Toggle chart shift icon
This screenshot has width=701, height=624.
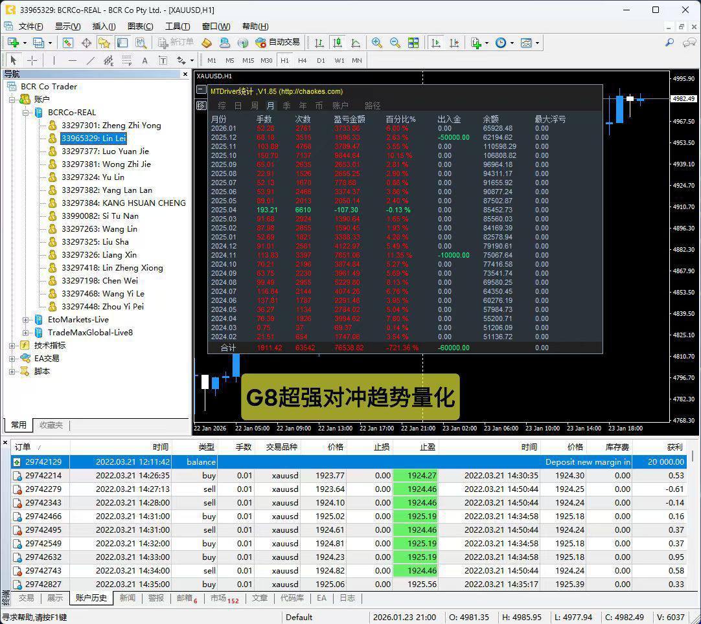point(454,43)
